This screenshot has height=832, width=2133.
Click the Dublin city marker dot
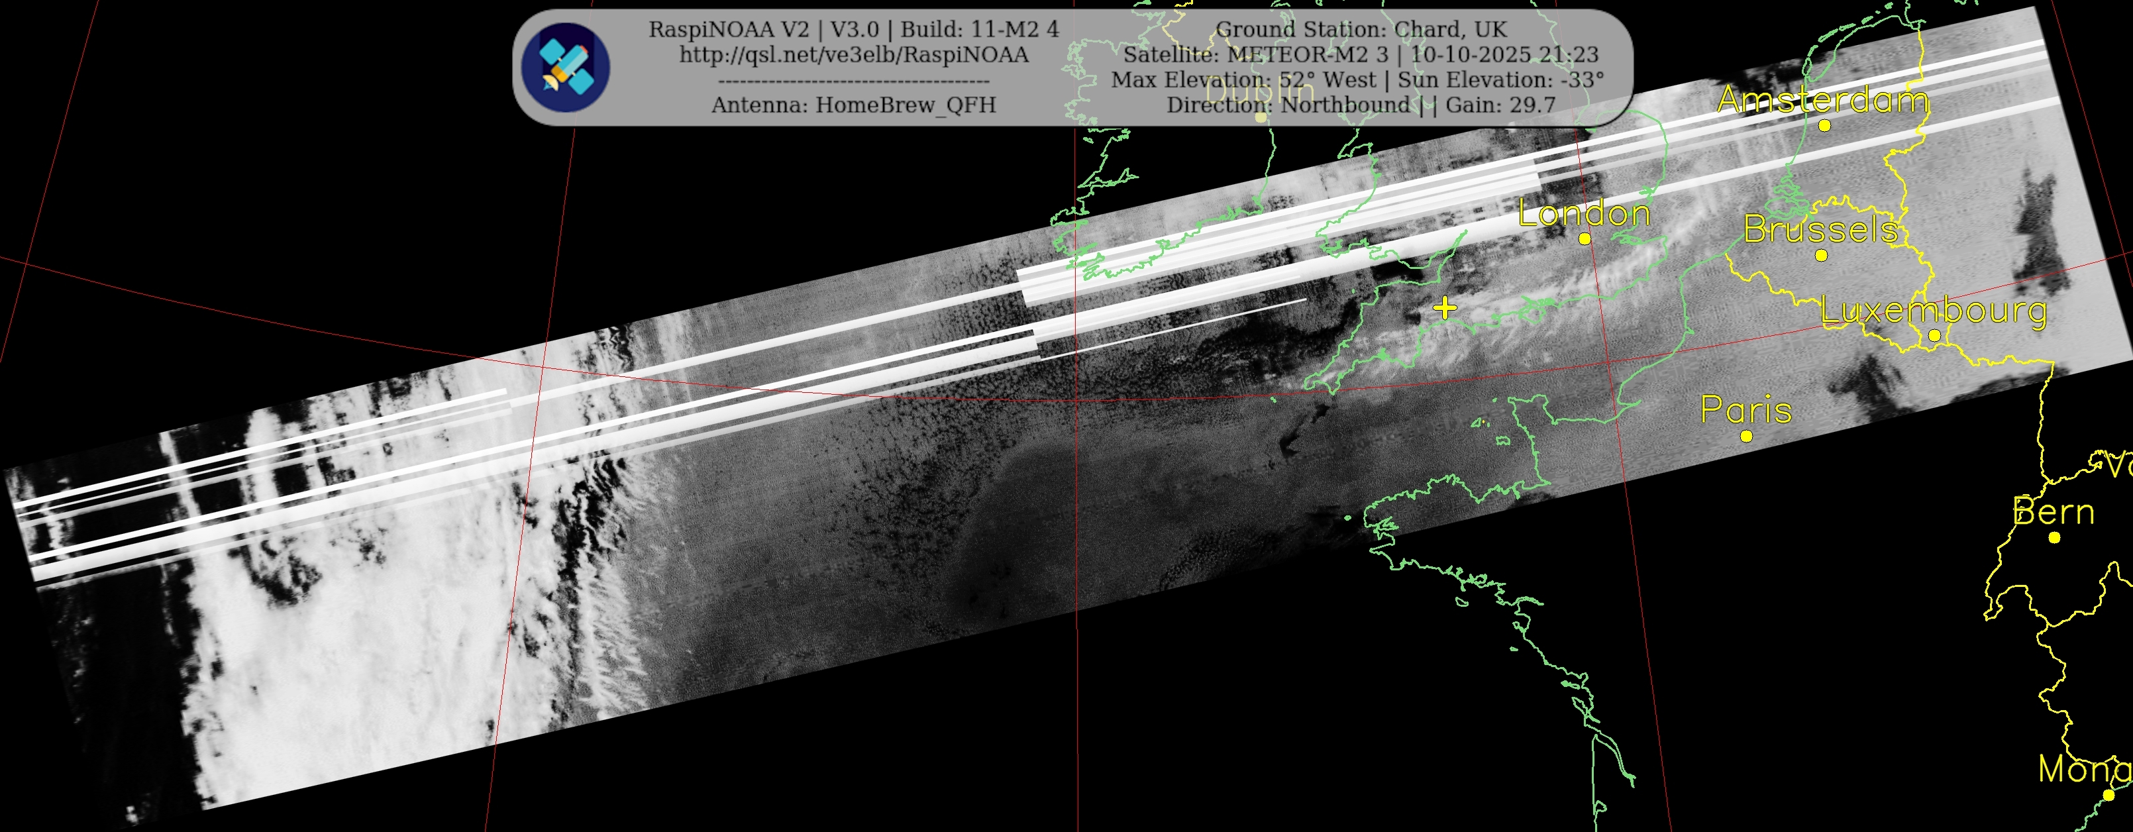[1260, 117]
